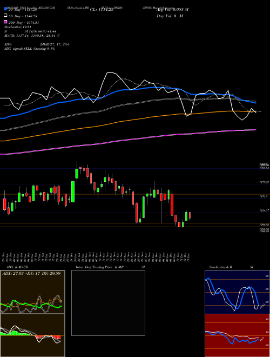Click the 'ADX: 27.03 +DY: 17 -DY: 29.59' header
270x357 pixels.
pos(31,273)
